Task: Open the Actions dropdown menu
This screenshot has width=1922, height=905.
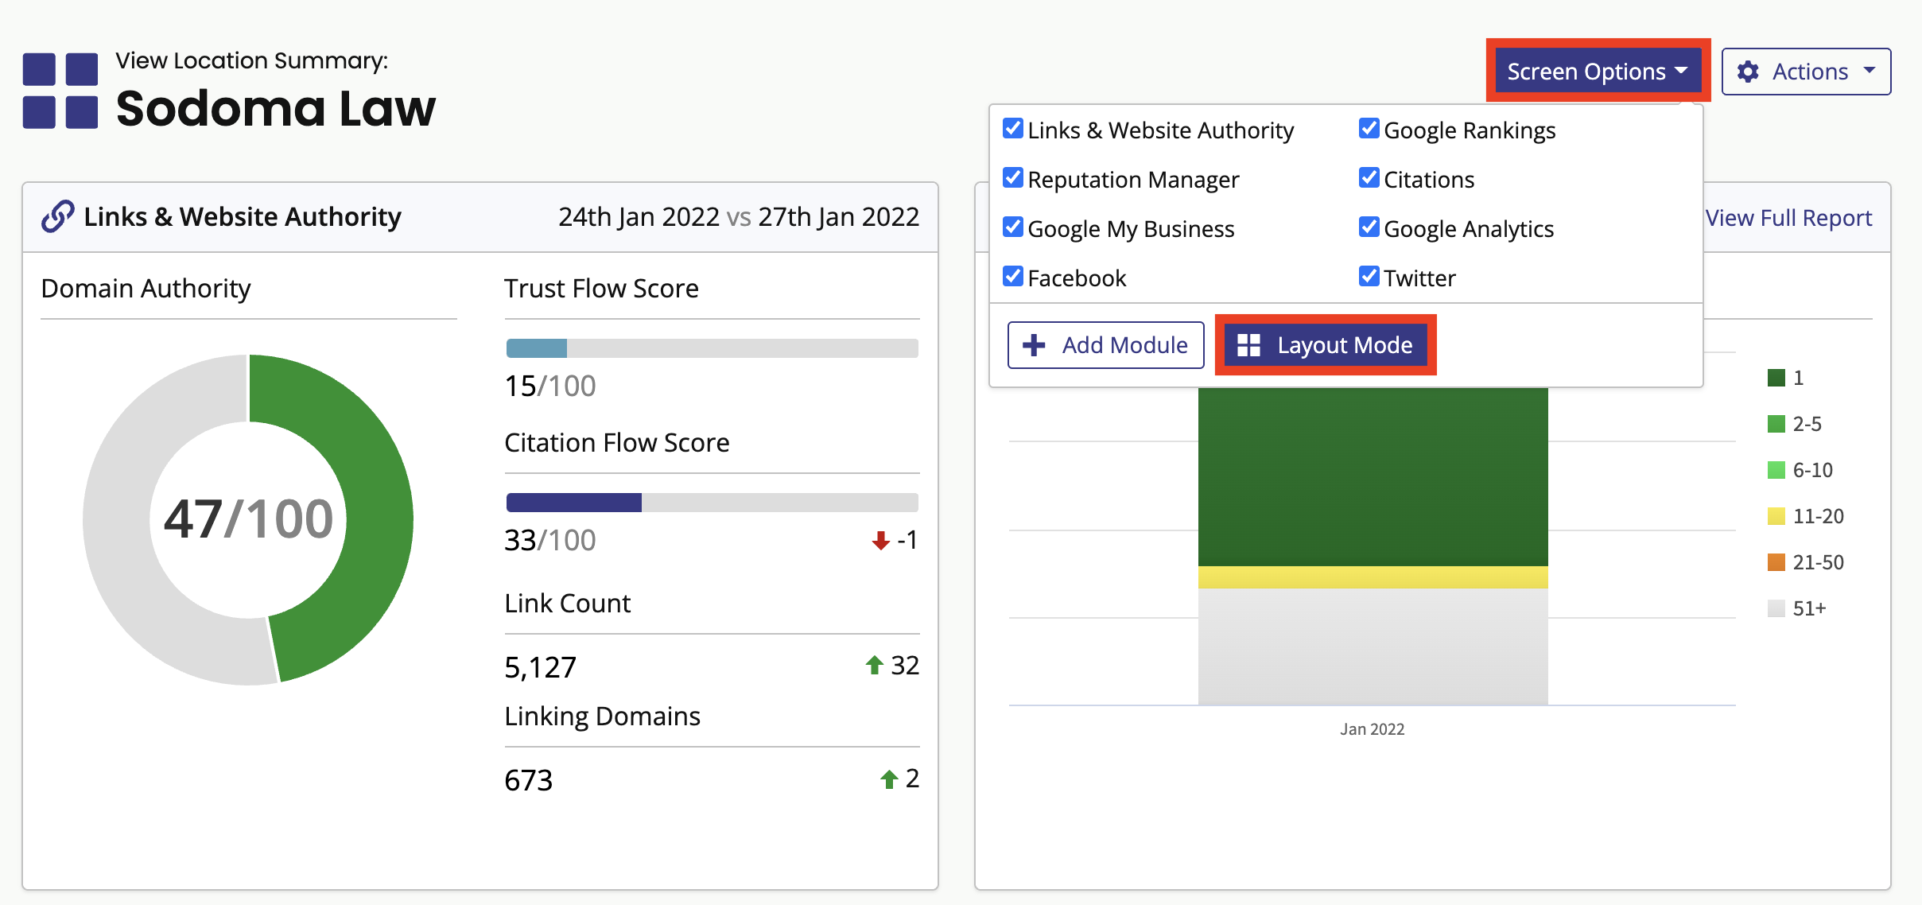Action: (1806, 72)
